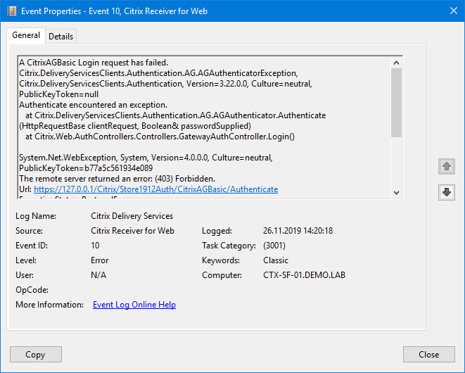Click the Event ID value 10
The height and width of the screenshot is (373, 465).
(x=95, y=246)
